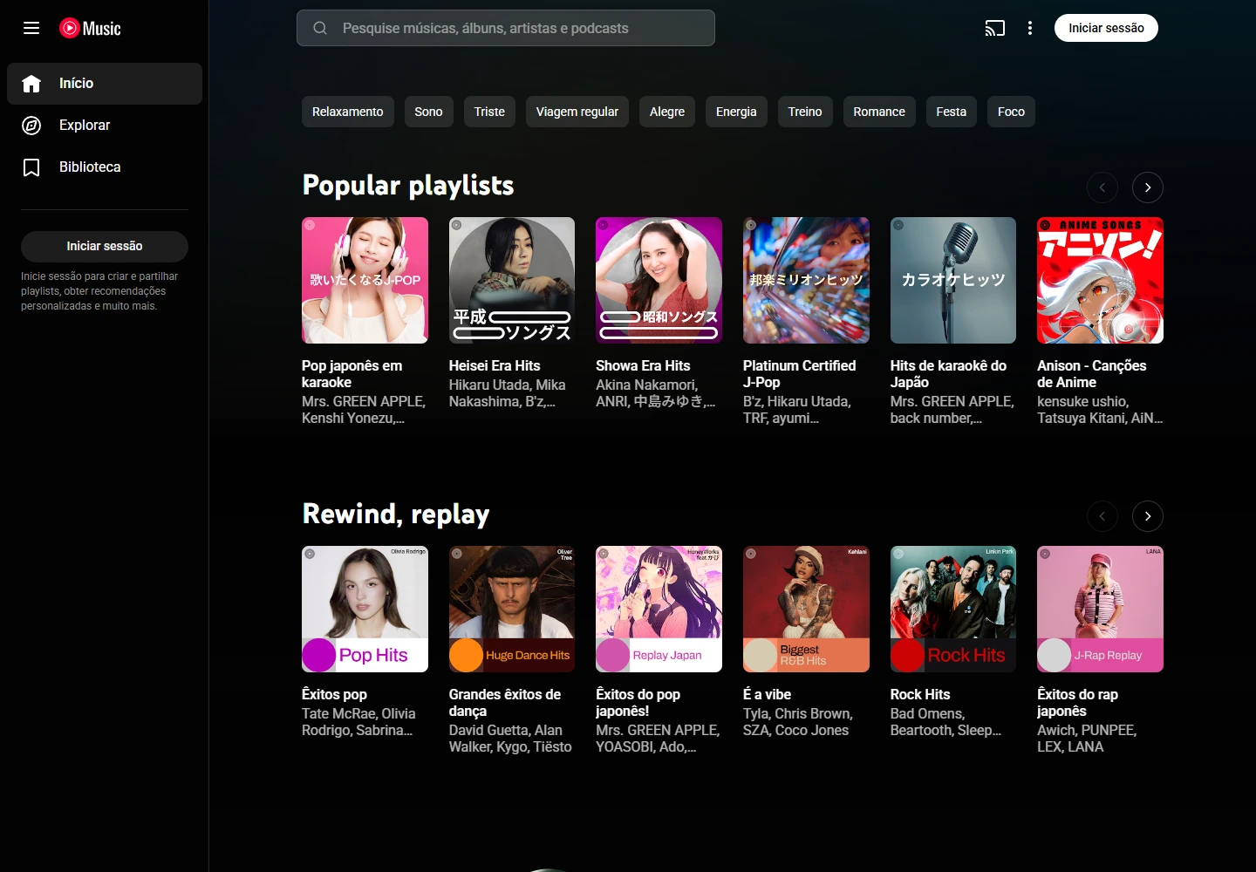This screenshot has height=872, width=1256.
Task: Open the Huge Dance Hits cover
Action: pos(512,609)
